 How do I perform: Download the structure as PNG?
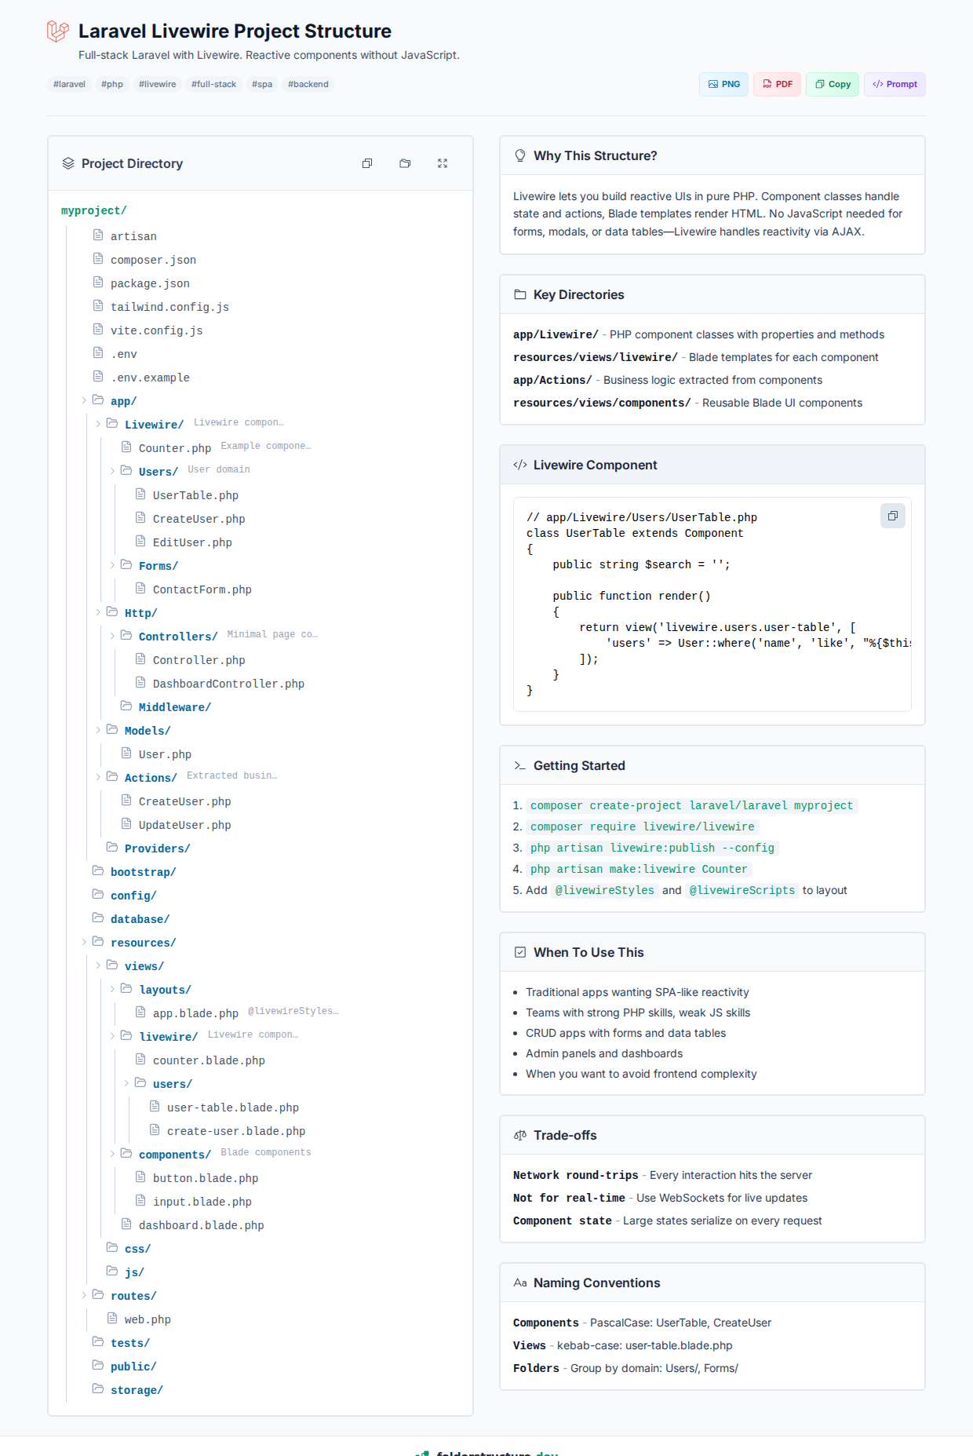pyautogui.click(x=723, y=84)
